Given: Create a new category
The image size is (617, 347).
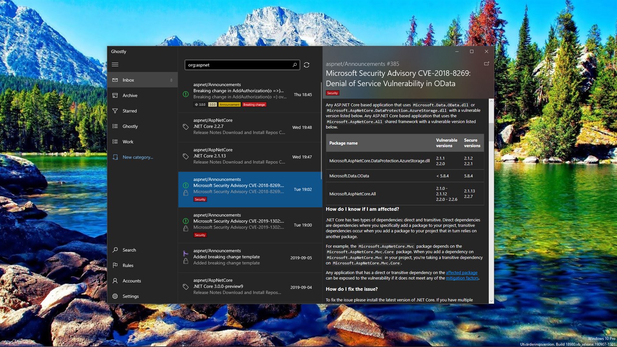Looking at the screenshot, I should click(x=142, y=157).
